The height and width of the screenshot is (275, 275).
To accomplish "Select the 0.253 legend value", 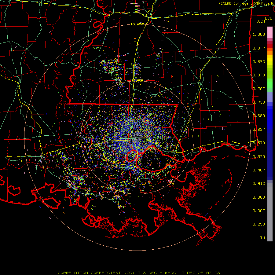I will pyautogui.click(x=259, y=224).
